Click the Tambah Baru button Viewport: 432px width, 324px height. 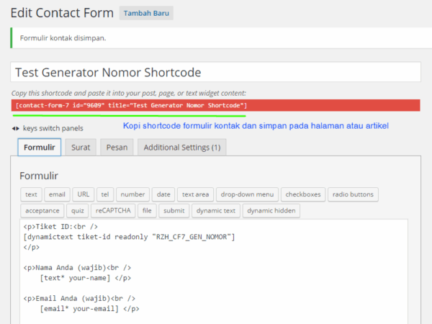tap(146, 13)
